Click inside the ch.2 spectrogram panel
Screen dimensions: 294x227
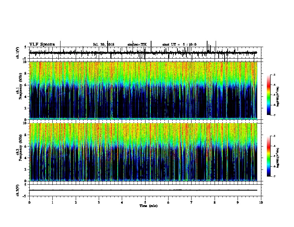(x=143, y=152)
